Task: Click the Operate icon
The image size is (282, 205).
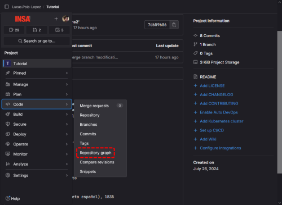Action: coord(8,144)
